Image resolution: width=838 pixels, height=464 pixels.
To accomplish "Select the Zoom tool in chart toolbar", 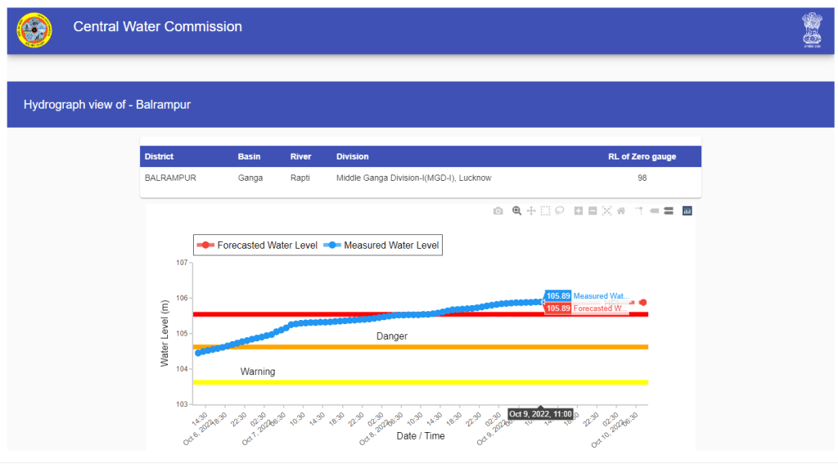I will [x=517, y=211].
